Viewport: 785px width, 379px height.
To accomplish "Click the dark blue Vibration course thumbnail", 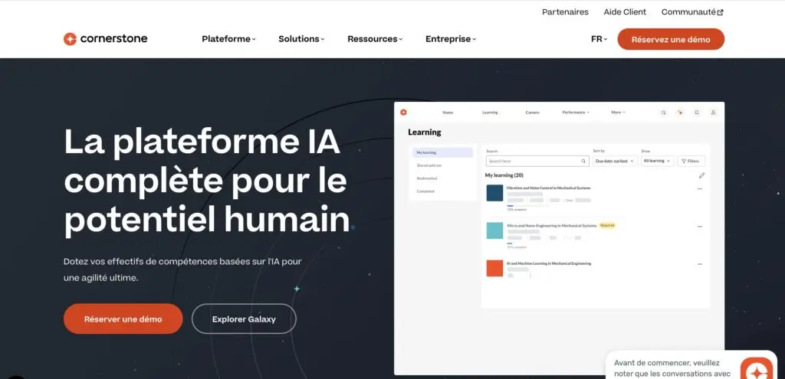I will 494,193.
